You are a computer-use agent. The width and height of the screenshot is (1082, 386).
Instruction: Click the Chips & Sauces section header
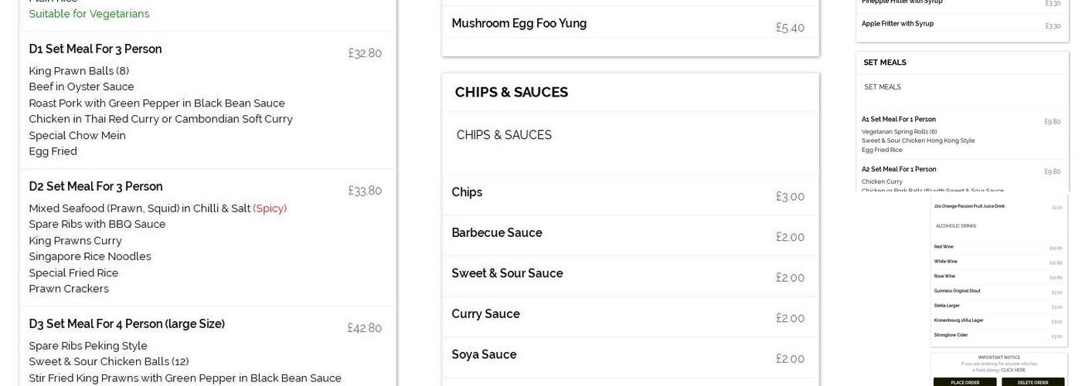pyautogui.click(x=512, y=93)
